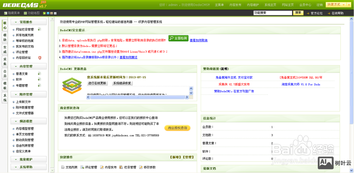Select the green skin color swatch
Screen dimensions: 354x173
pos(44,13)
